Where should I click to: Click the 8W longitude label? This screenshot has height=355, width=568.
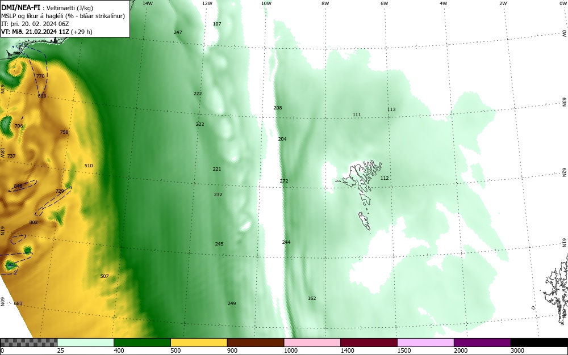pos(325,3)
